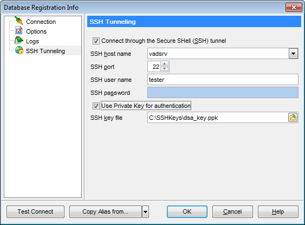
Task: Click the Logs green book icon
Action: (x=19, y=41)
